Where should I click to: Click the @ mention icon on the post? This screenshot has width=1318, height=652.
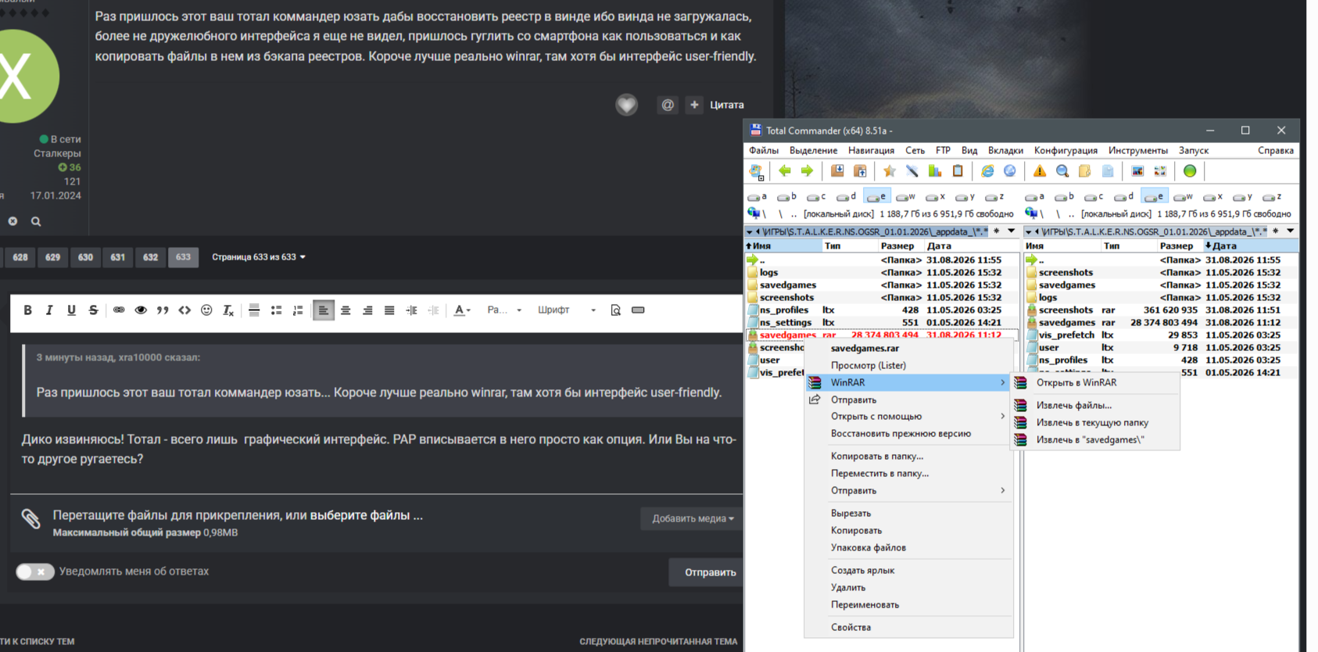(668, 105)
